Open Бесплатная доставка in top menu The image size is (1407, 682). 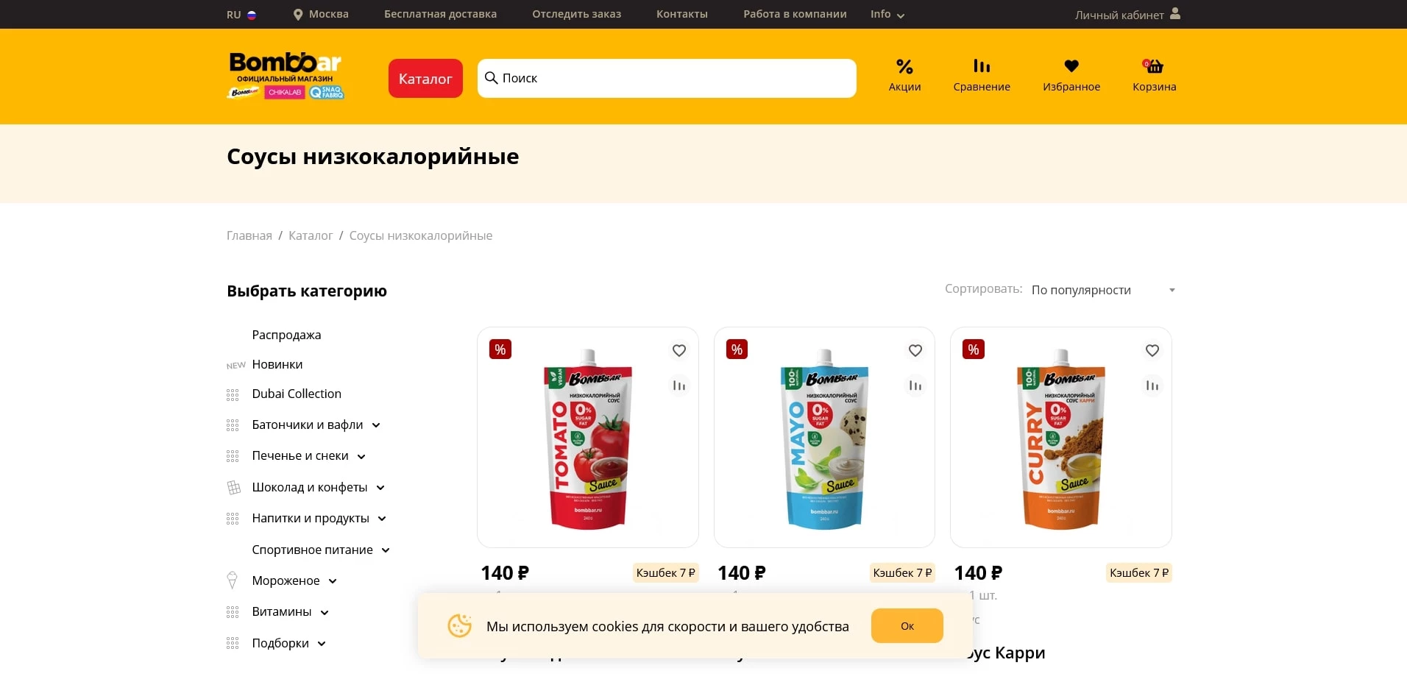[440, 14]
